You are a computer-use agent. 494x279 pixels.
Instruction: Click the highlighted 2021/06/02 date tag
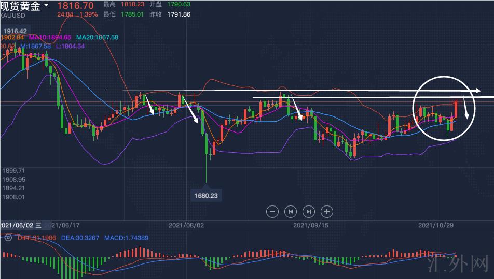tap(21, 225)
